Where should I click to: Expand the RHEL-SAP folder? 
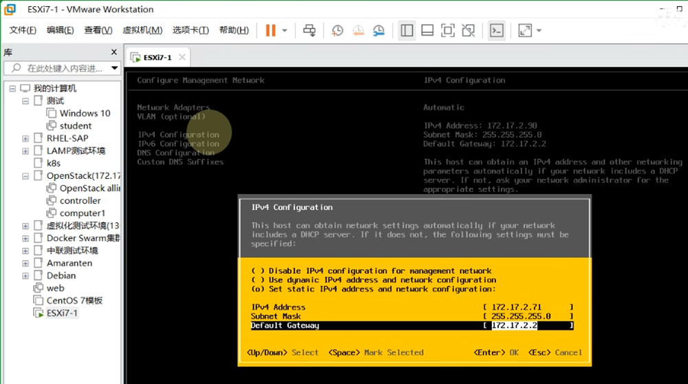[25, 138]
